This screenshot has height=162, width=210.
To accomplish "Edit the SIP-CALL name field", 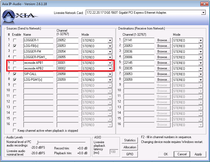I will click(38, 74).
